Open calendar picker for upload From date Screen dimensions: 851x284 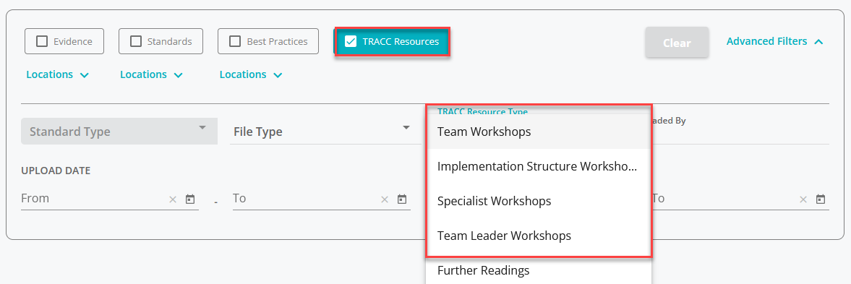(190, 199)
